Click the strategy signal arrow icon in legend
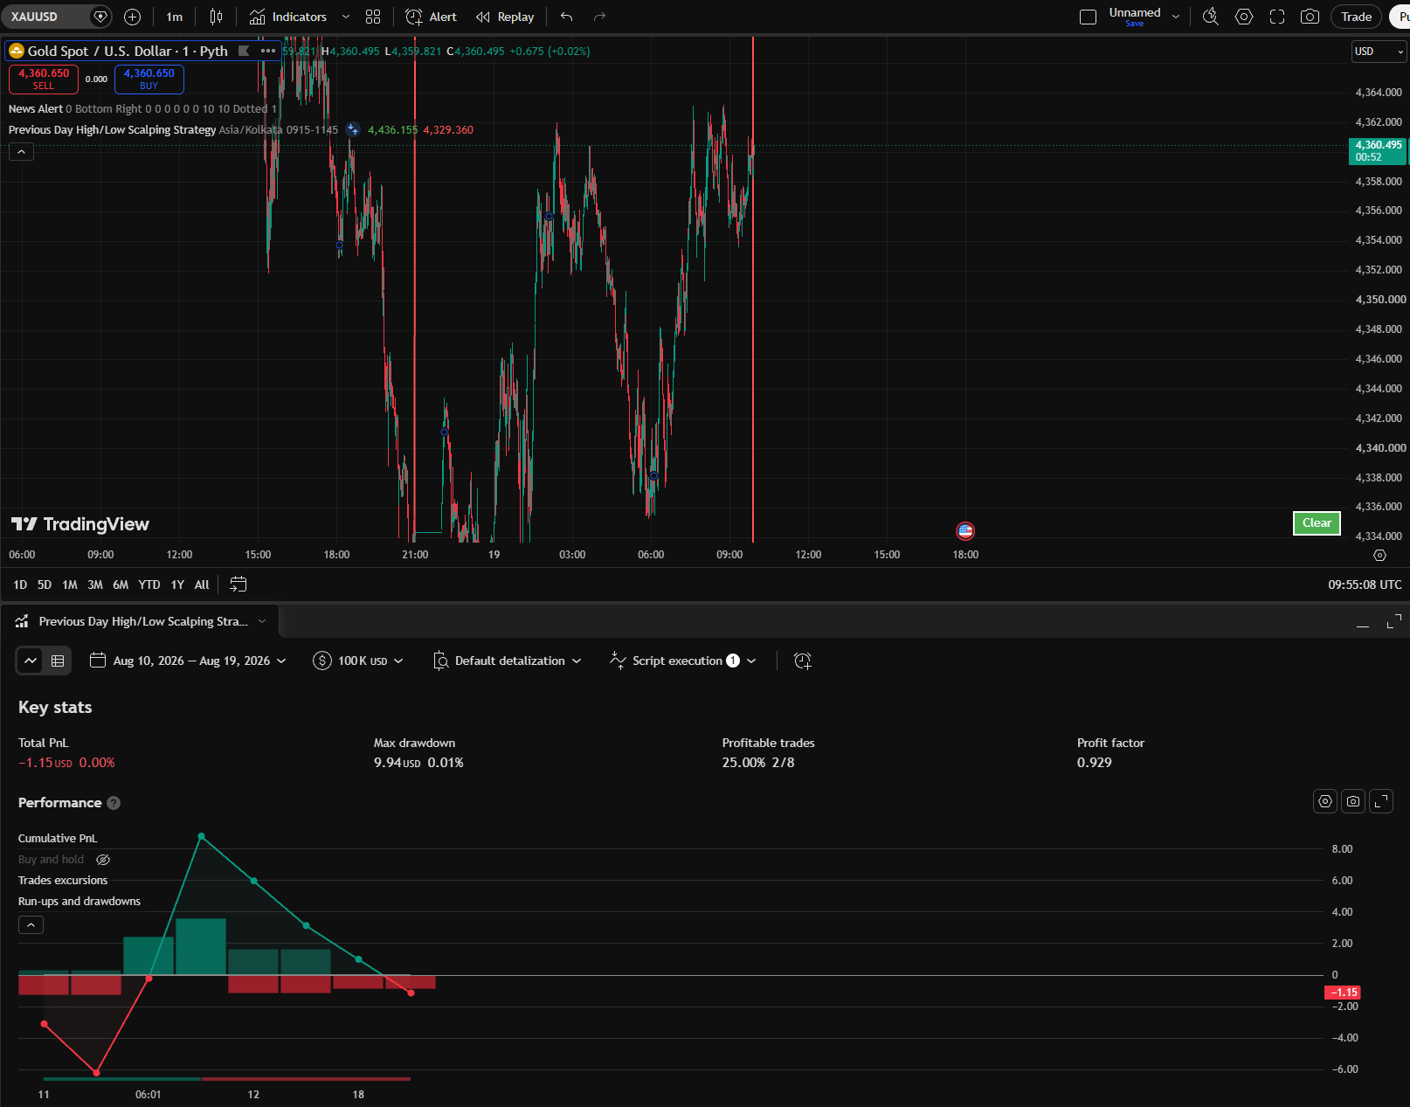 click(353, 129)
